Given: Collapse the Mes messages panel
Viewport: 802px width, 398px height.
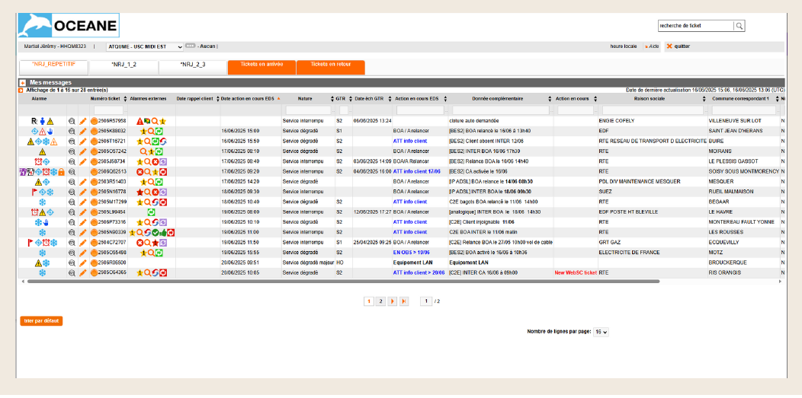Looking at the screenshot, I should point(23,82).
